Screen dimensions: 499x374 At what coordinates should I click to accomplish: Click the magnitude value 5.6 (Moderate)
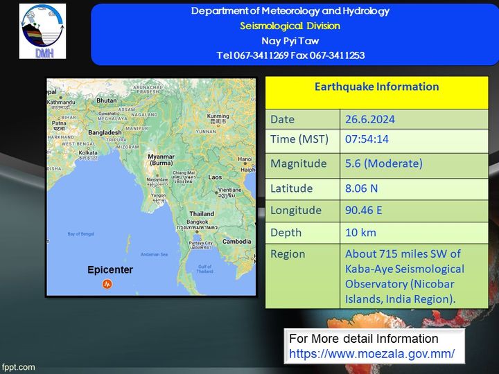coord(383,164)
